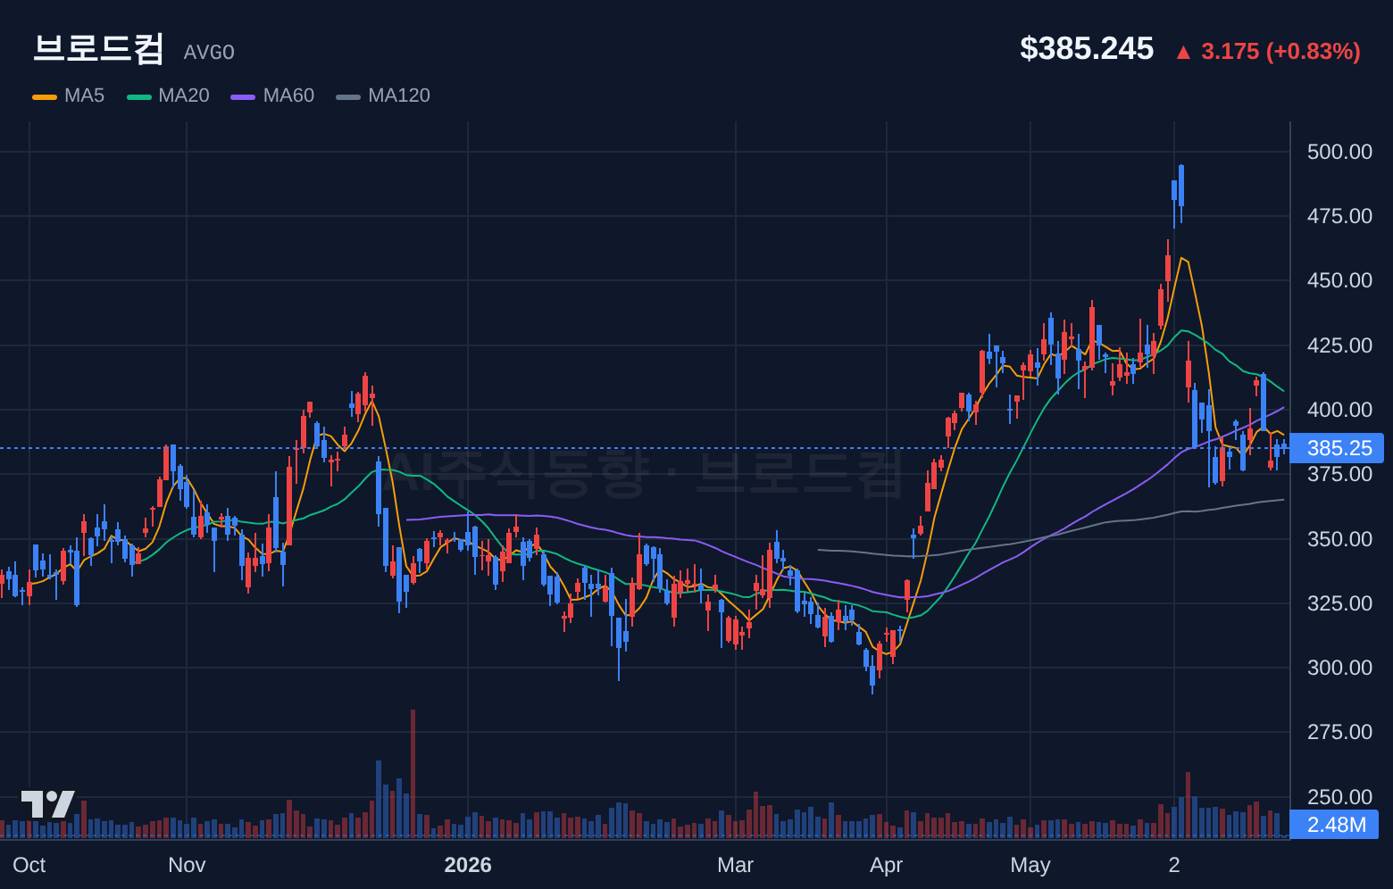Screen dimensions: 1393x889
Task: Click the AVGO ticker symbol
Action: tap(209, 53)
